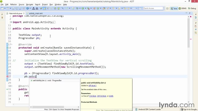The image size is (198, 111).
Task: Click the proposal list horizontal scrollbar
Action: tap(48, 107)
